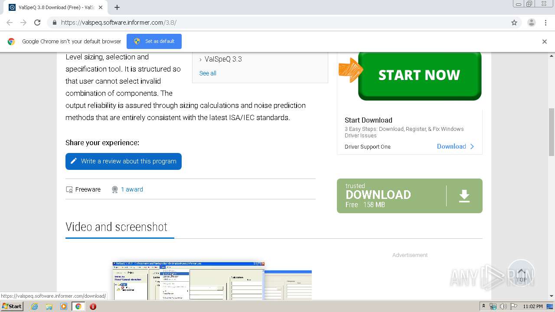Click the scrollbar down arrow
The image size is (555, 312).
point(552,296)
